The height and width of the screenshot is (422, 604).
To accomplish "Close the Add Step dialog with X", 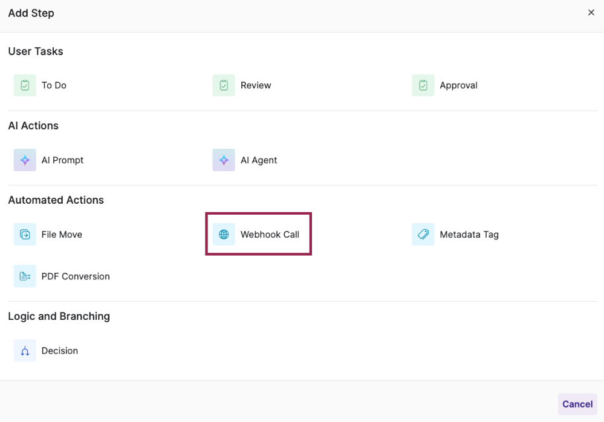I will [591, 13].
